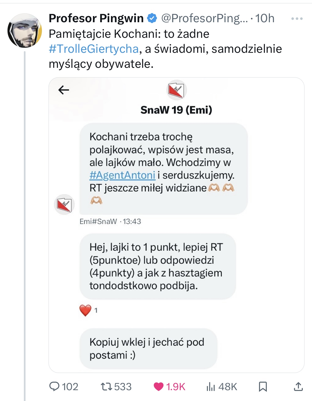The width and height of the screenshot is (312, 401).
Task: Click the 10h timestamp
Action: (265, 18)
